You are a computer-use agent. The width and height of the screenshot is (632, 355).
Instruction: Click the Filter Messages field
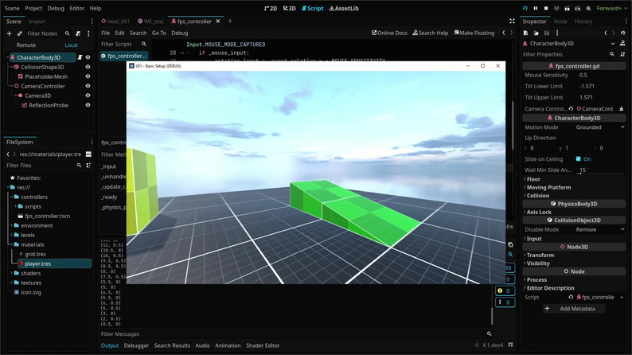(292, 334)
